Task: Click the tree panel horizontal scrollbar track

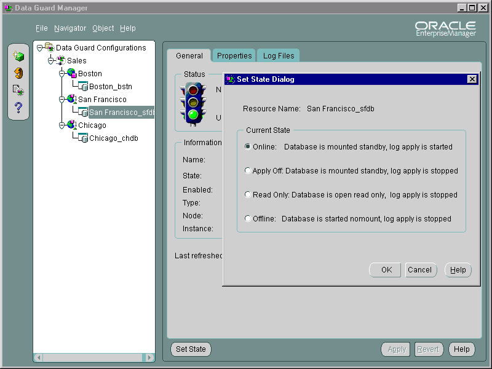Action: click(92, 357)
